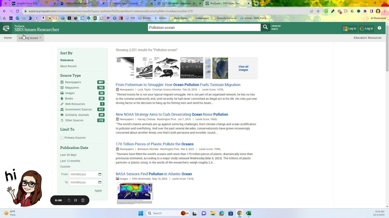Open Advanced Search

point(276,27)
